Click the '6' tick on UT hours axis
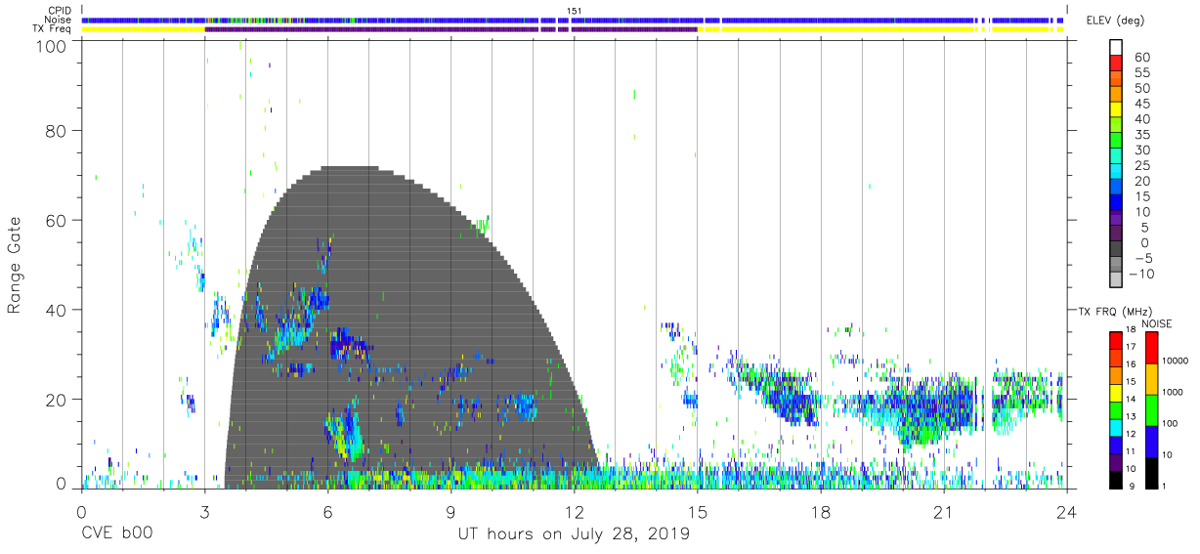The height and width of the screenshot is (554, 1200). click(x=327, y=511)
